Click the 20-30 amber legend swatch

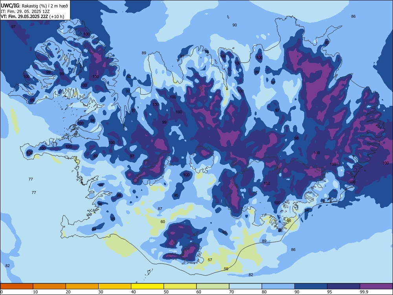[x=82, y=286]
